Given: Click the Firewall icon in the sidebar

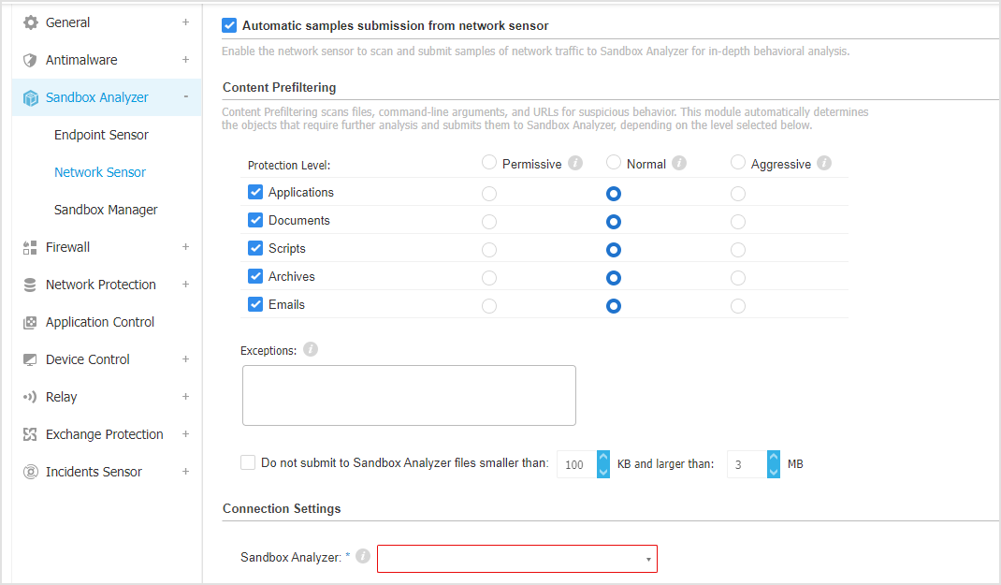Looking at the screenshot, I should coord(28,246).
